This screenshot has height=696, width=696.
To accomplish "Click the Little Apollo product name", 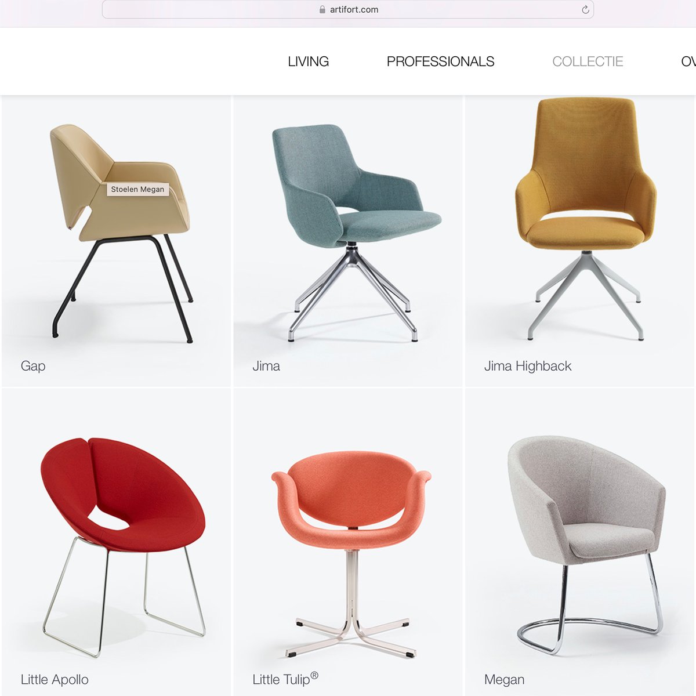I will click(x=55, y=680).
